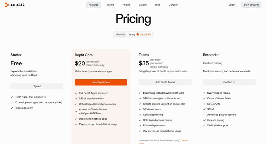The image size is (267, 144).
Task: Click the Sign up button under Starter
Action: click(37, 86)
